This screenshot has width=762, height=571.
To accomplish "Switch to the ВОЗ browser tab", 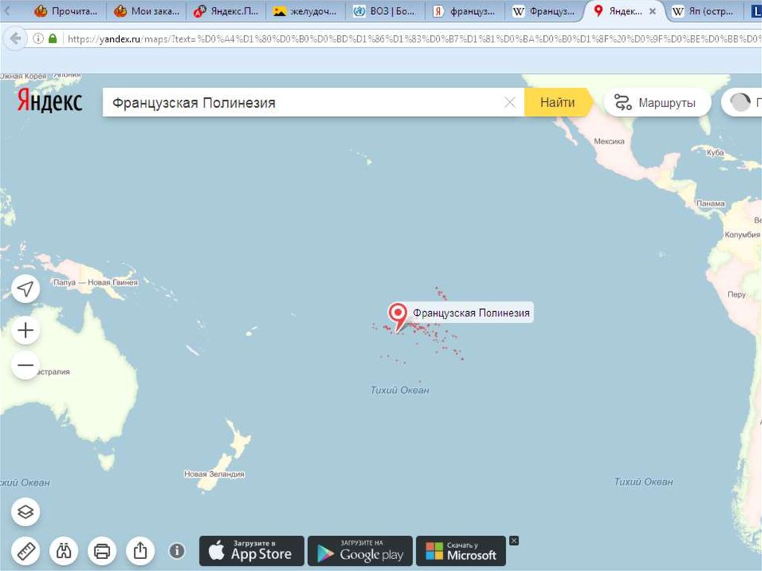I will (385, 11).
